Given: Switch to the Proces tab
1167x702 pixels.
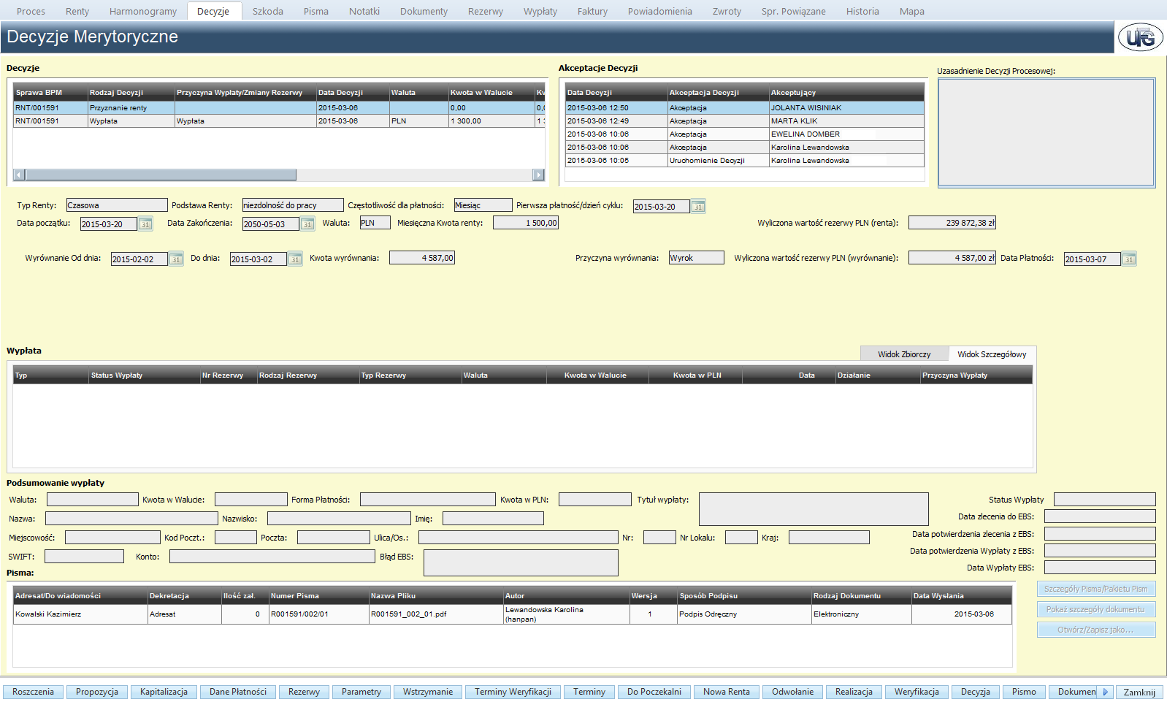Looking at the screenshot, I should [x=31, y=11].
